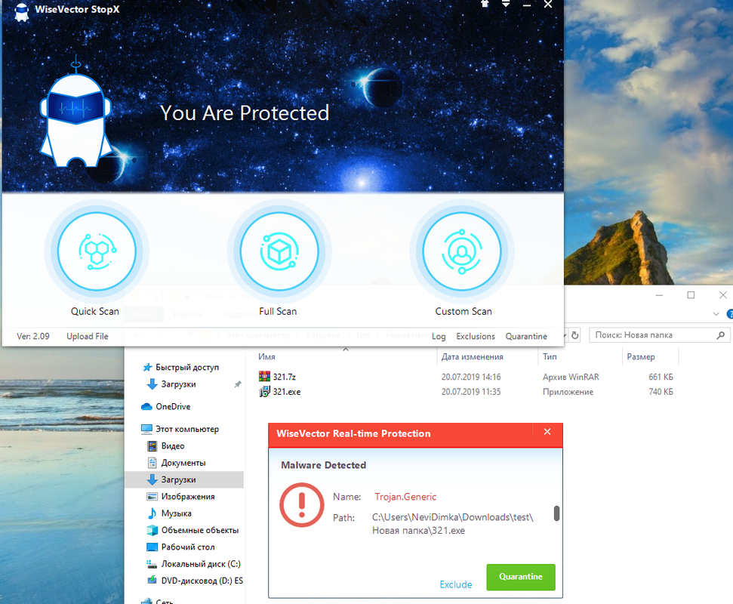Exclude 321.exe from detection

pos(456,584)
